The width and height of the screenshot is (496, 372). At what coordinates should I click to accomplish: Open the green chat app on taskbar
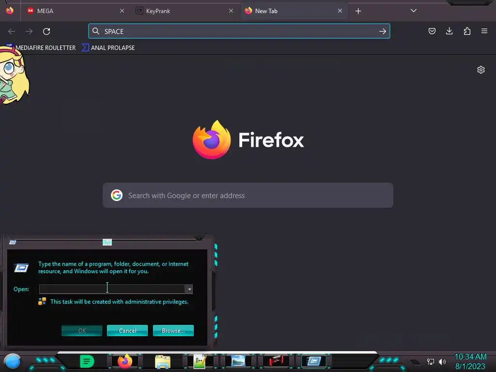pyautogui.click(x=87, y=361)
